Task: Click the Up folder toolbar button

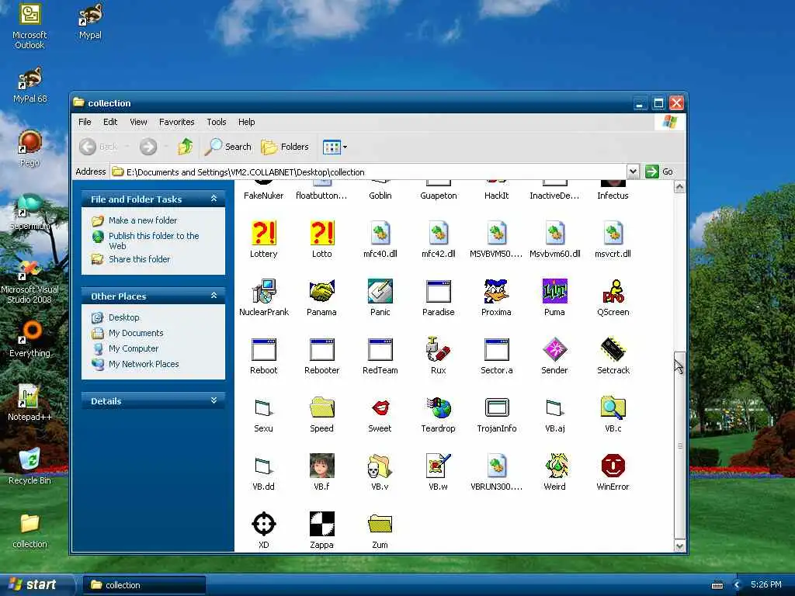Action: pos(186,147)
